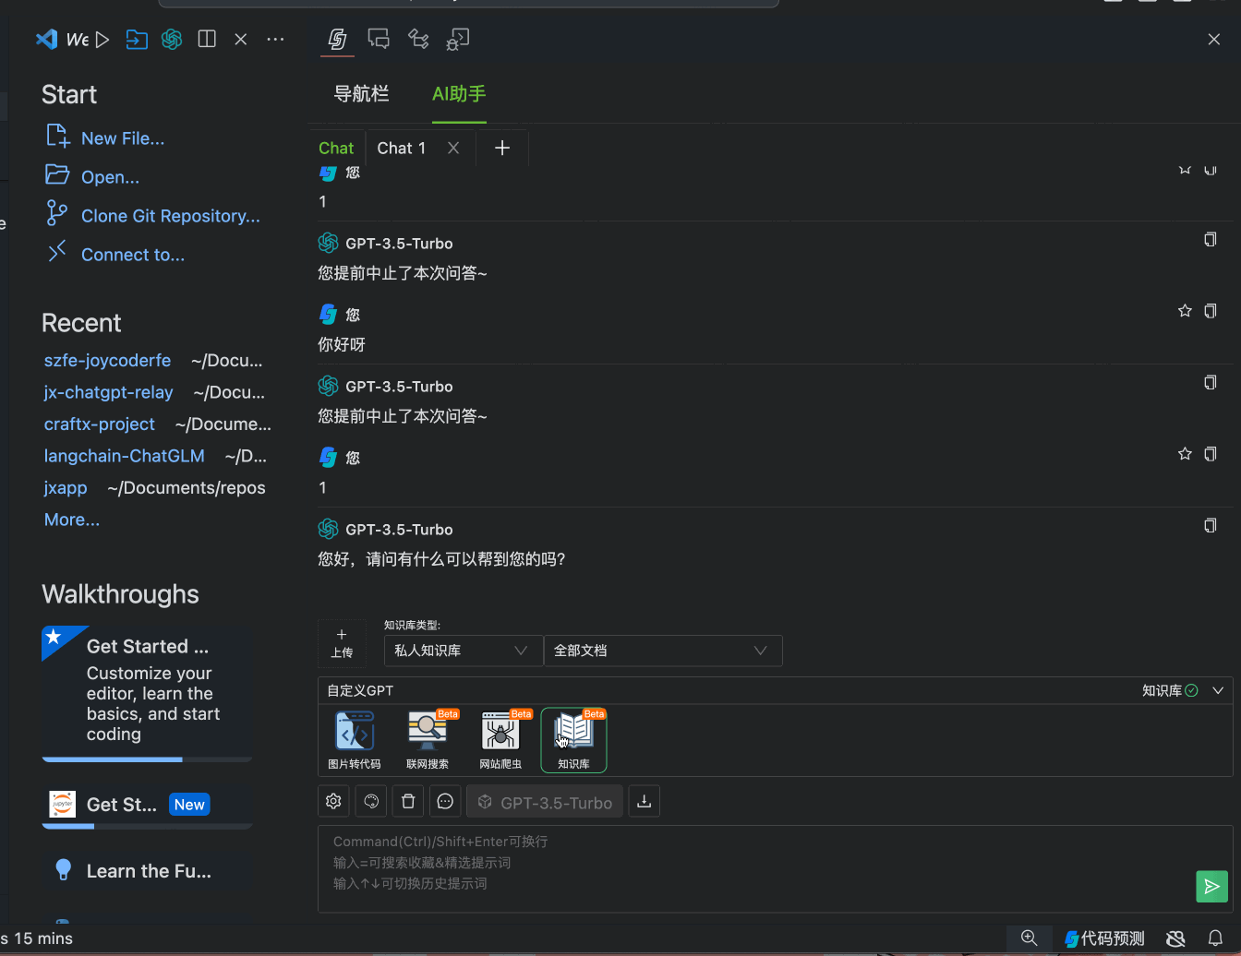Open the ChatGPT logo icon in editor toolbar
1241x956 pixels.
click(172, 40)
